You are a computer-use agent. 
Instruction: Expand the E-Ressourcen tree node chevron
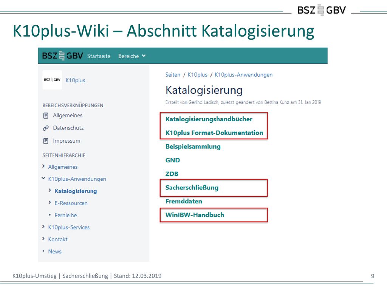tap(50, 202)
